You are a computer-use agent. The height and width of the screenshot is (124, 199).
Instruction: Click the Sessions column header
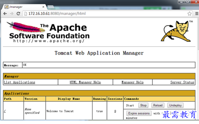[115, 99]
